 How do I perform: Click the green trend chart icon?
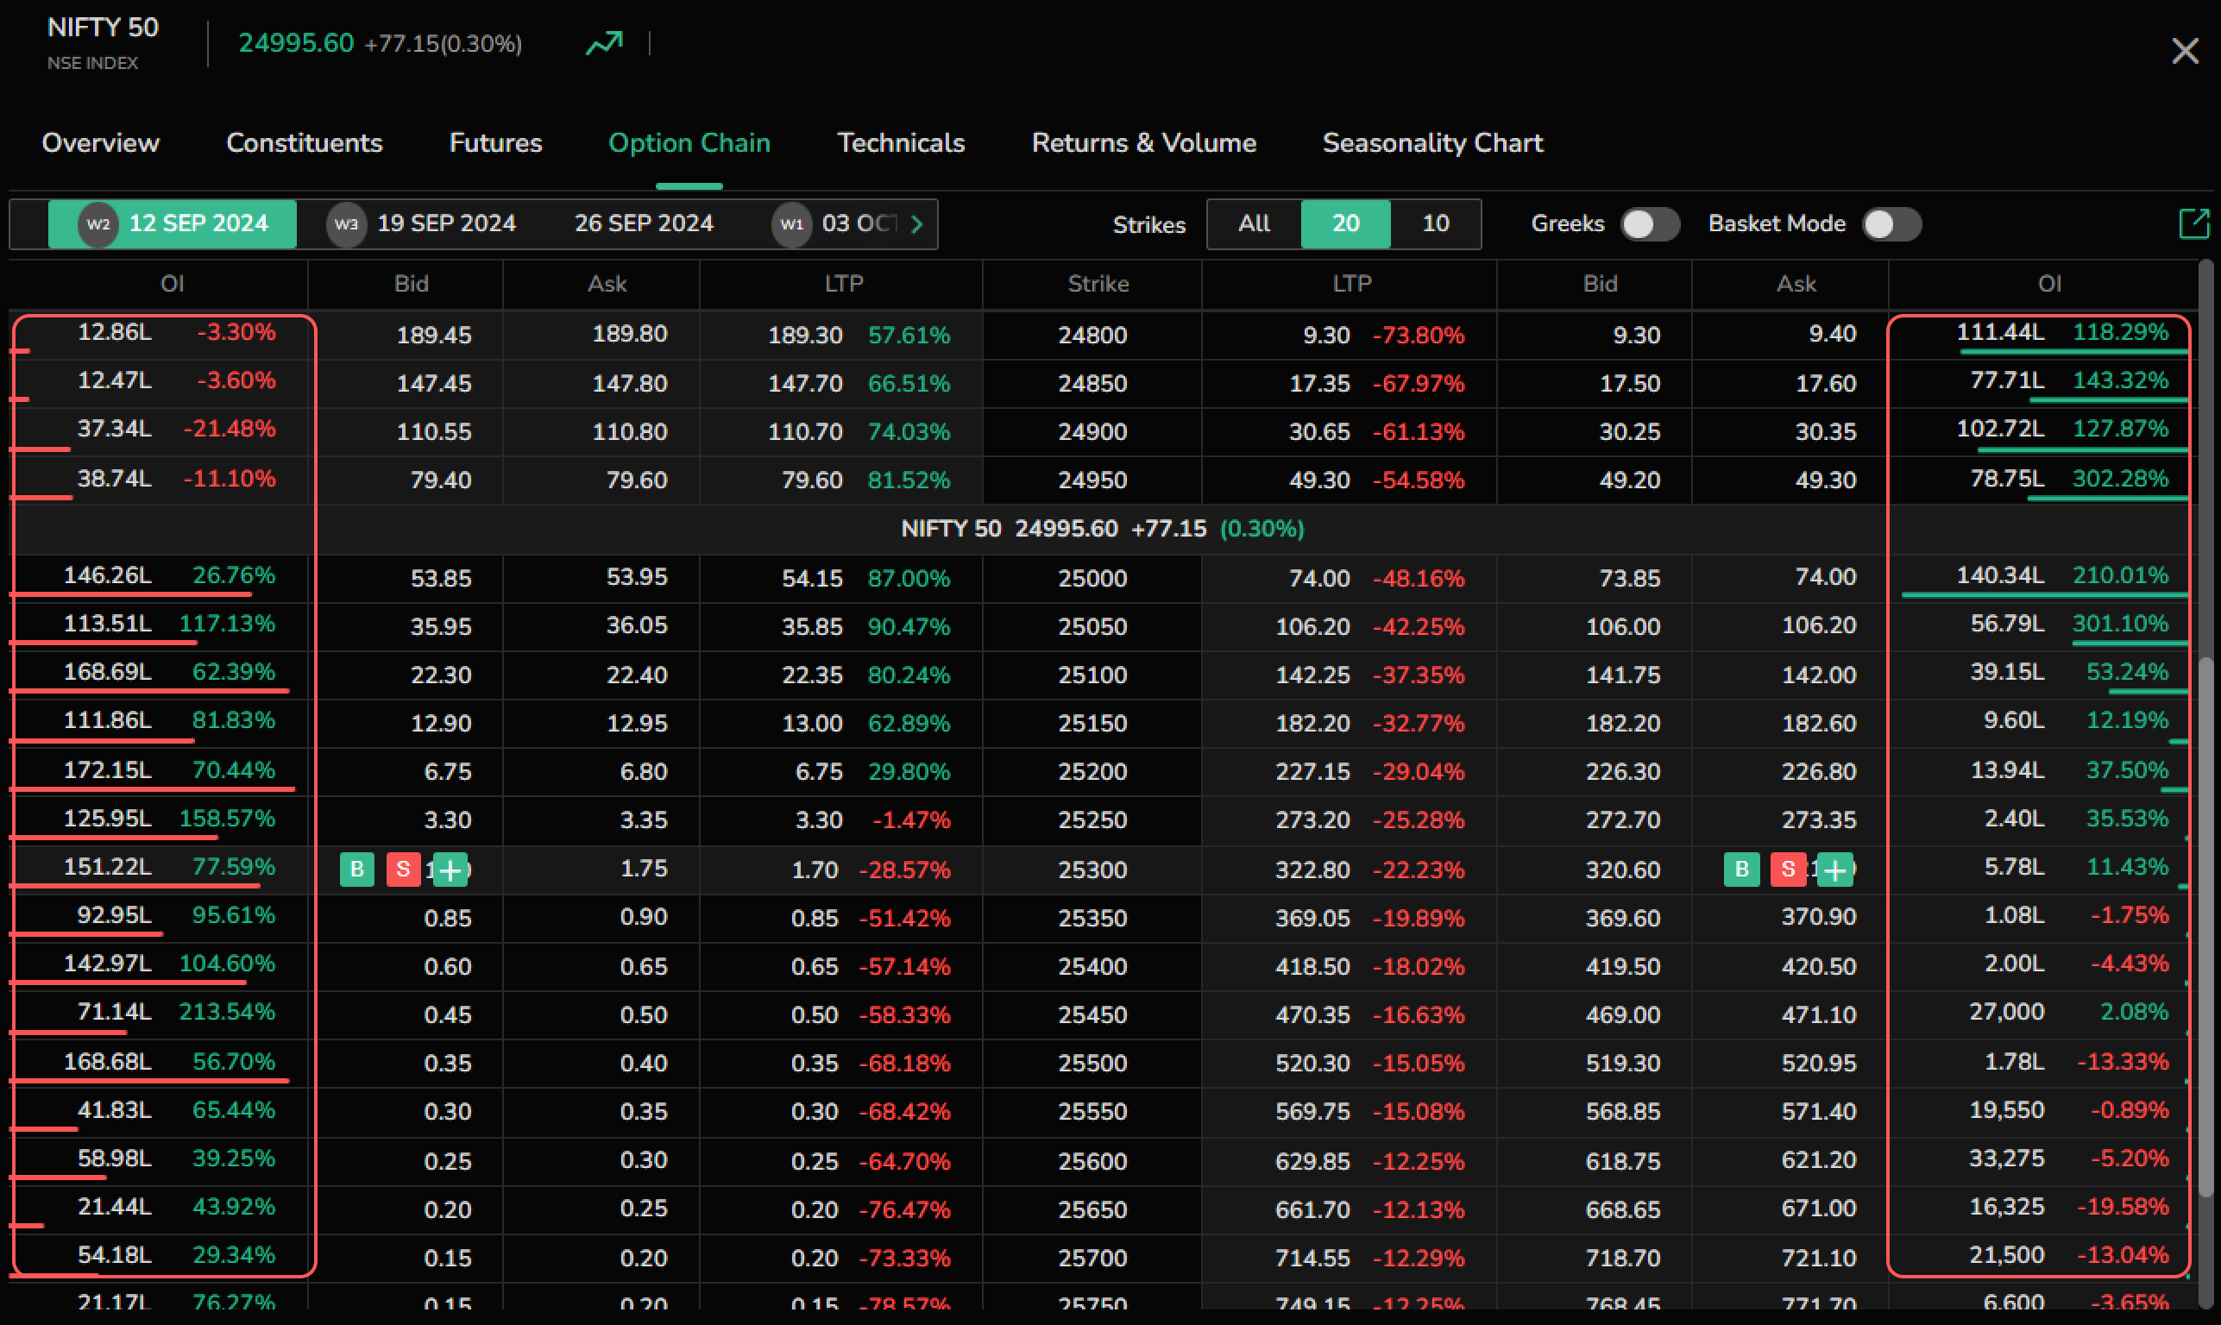tap(604, 43)
